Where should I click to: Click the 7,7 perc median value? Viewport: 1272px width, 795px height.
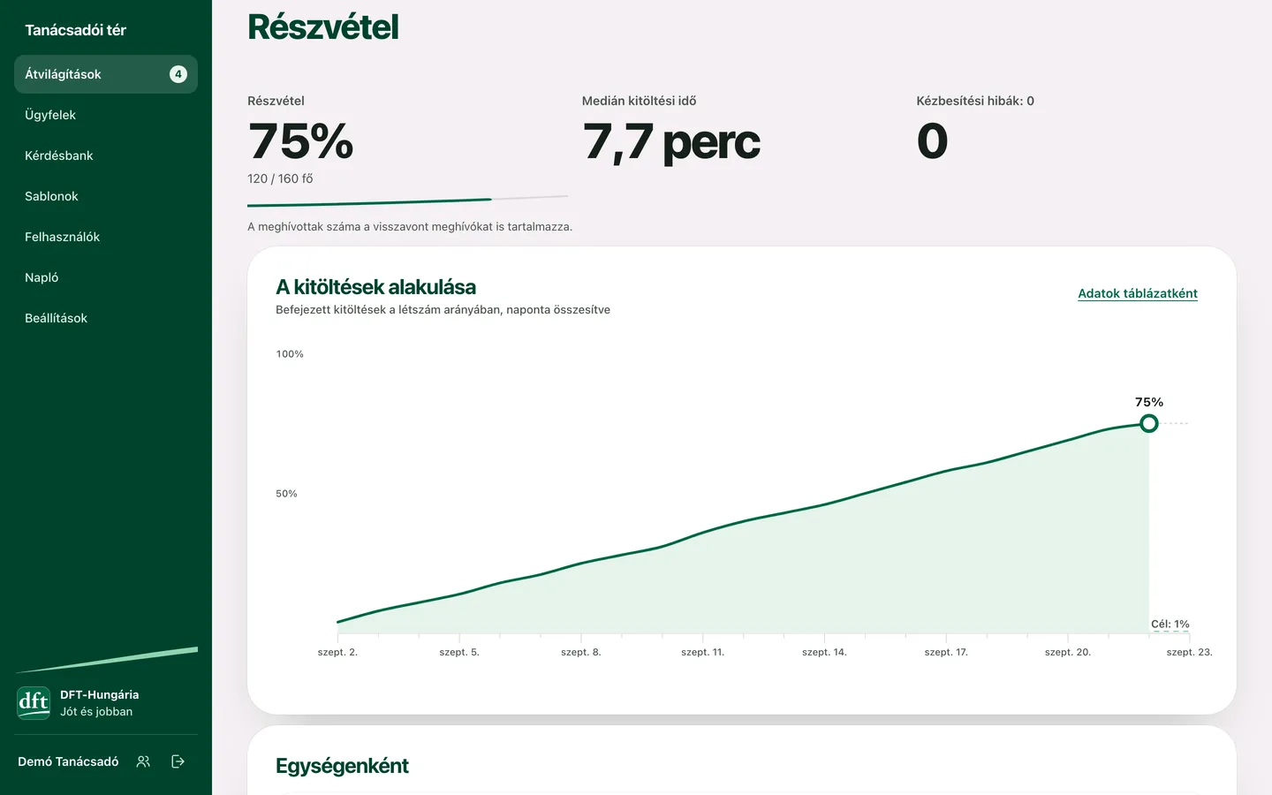(x=671, y=141)
